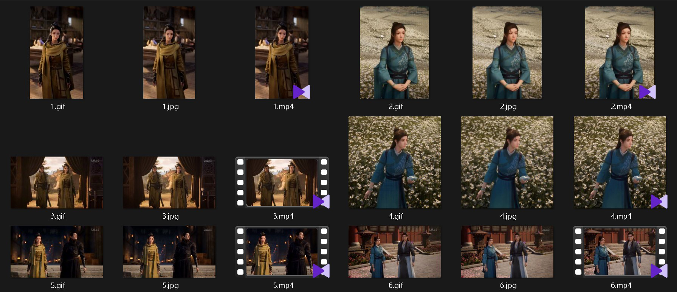The image size is (677, 292).
Task: Click the file name "4.jpg"
Action: tap(508, 216)
